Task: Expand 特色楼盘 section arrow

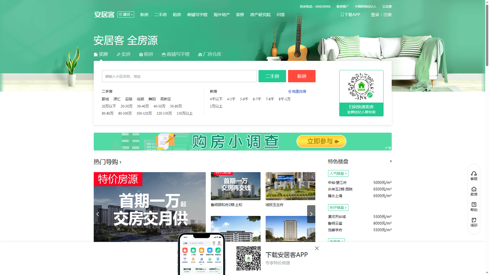Action: pyautogui.click(x=391, y=161)
